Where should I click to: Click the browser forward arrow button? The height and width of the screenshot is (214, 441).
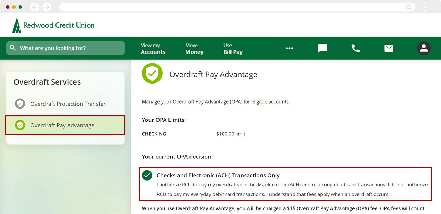(x=47, y=7)
